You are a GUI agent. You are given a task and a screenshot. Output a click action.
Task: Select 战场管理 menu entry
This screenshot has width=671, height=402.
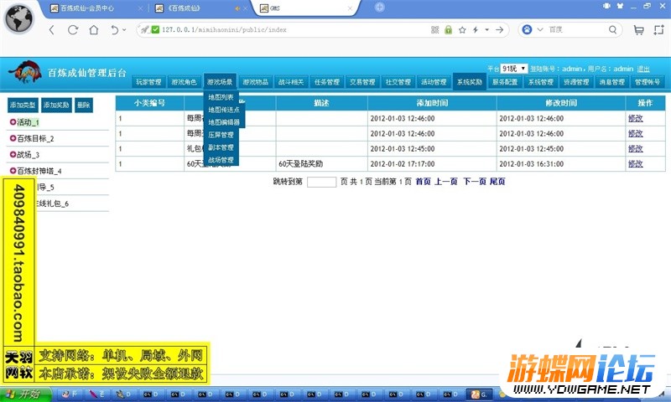coord(221,160)
